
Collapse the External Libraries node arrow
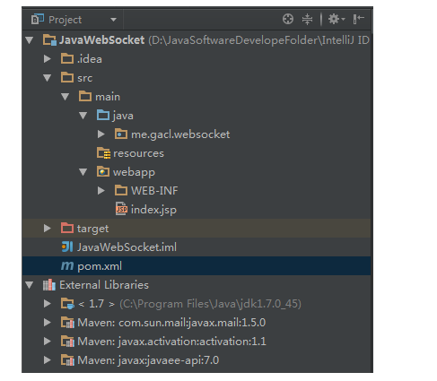point(30,285)
